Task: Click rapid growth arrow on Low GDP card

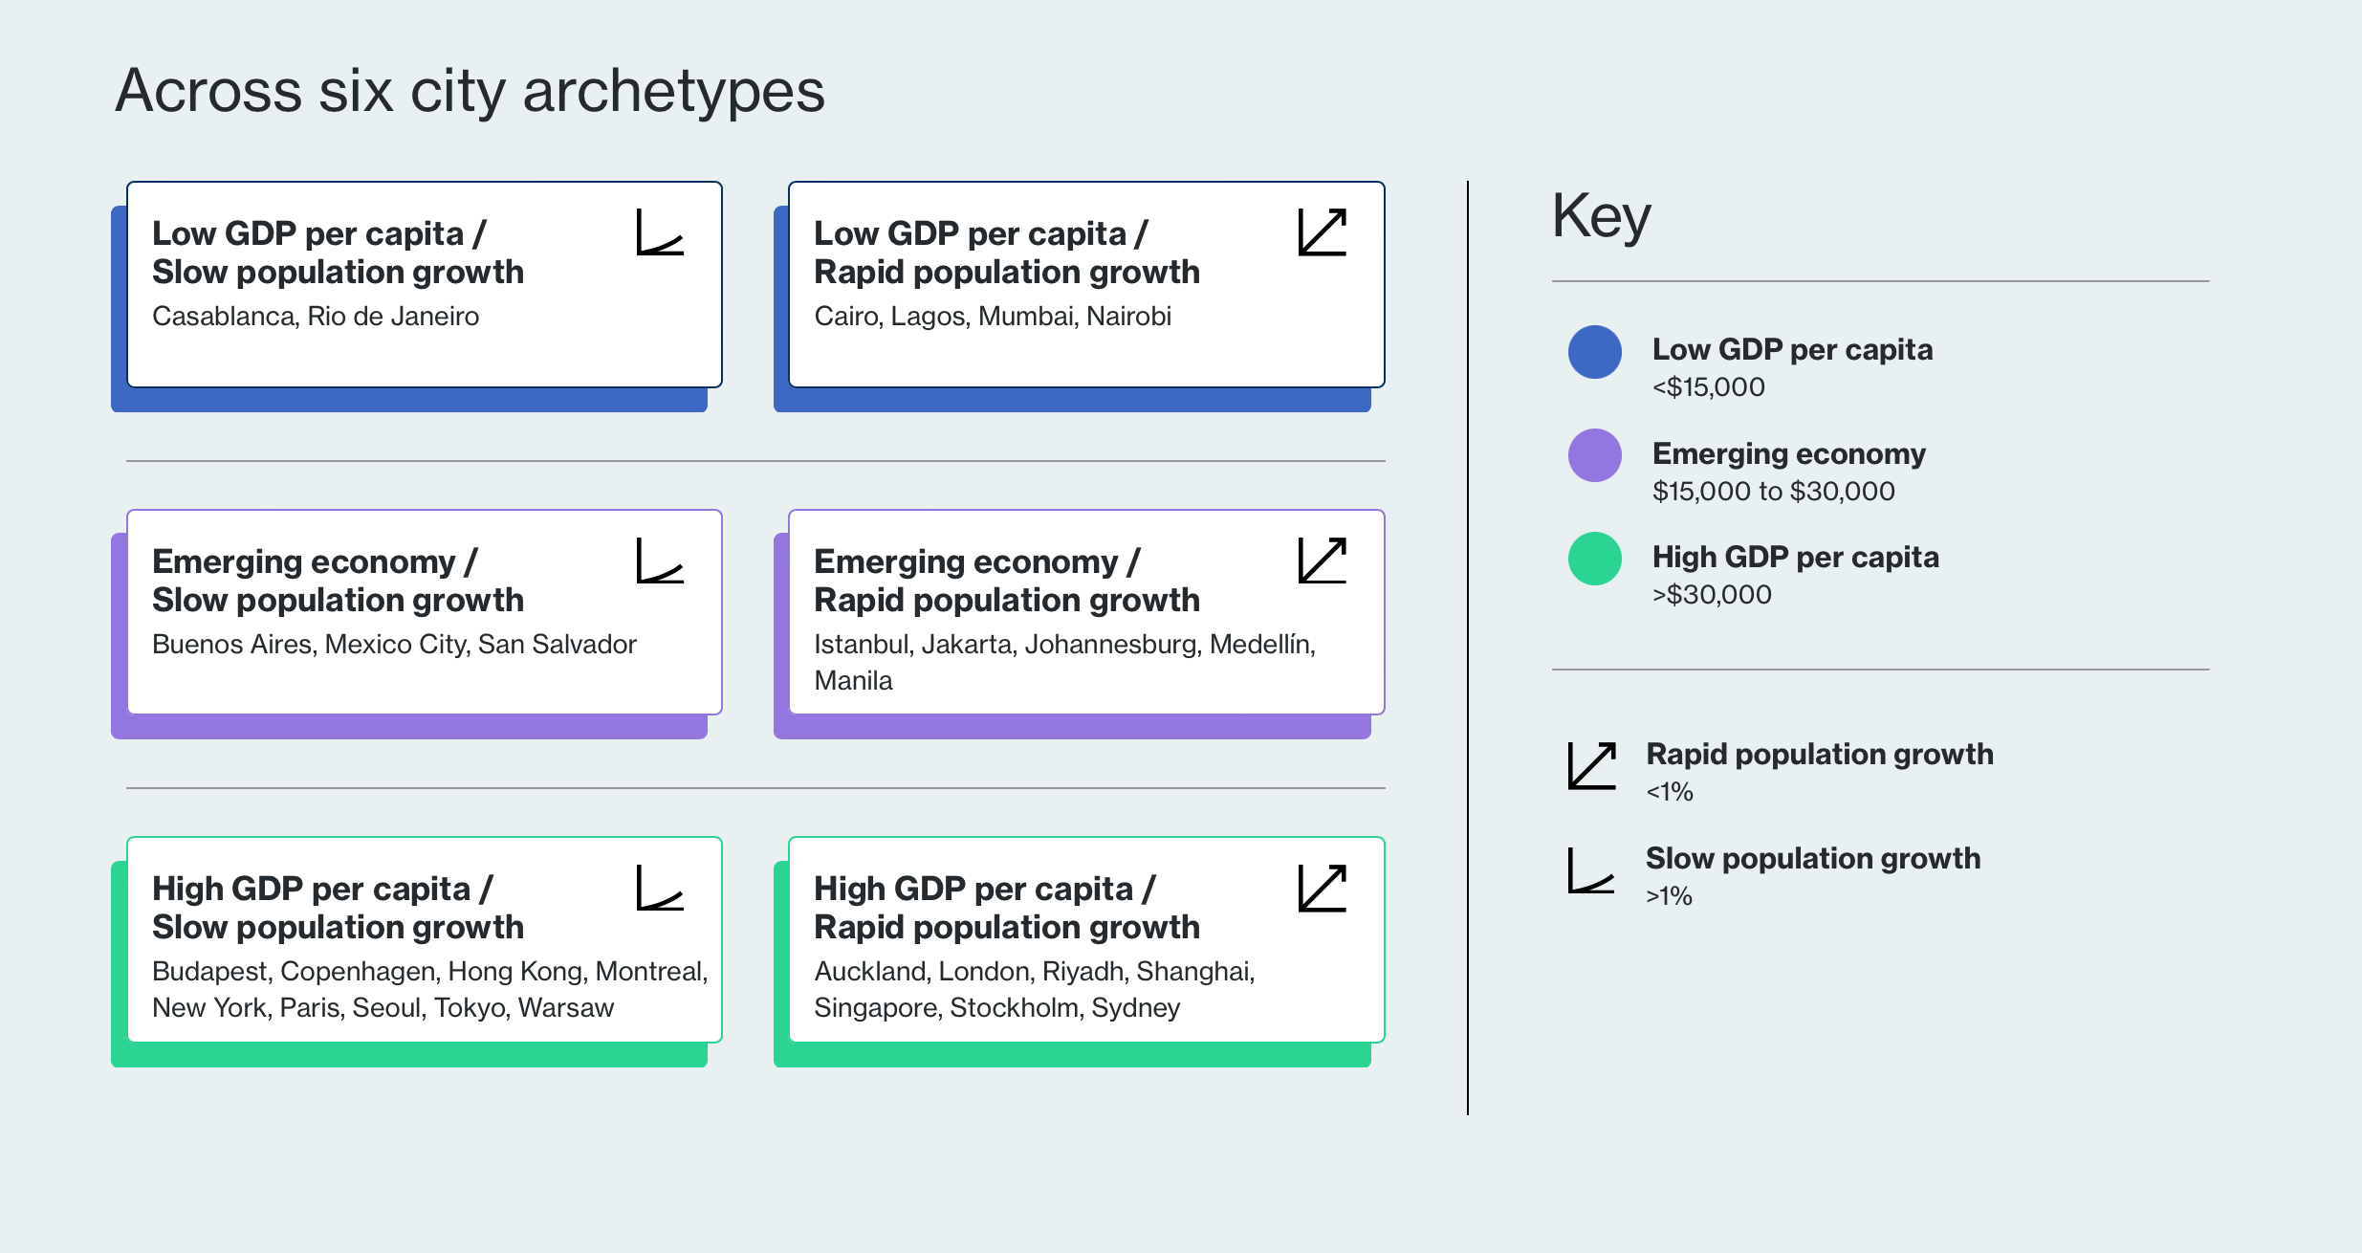Action: tap(1323, 232)
